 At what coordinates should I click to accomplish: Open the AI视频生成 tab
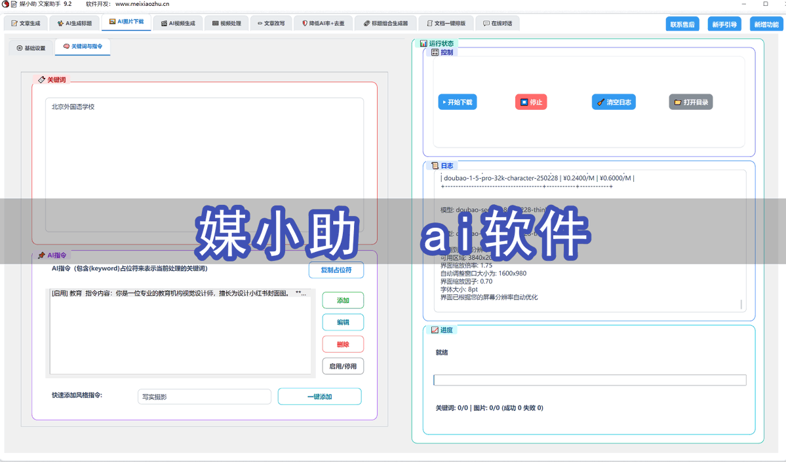(178, 23)
